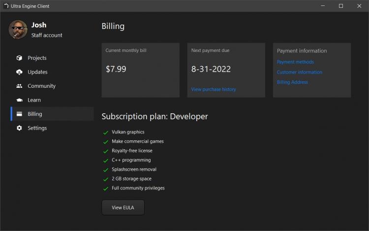This screenshot has height=231, width=369.
Task: Click the Learn graduation cap icon
Action: click(19, 100)
